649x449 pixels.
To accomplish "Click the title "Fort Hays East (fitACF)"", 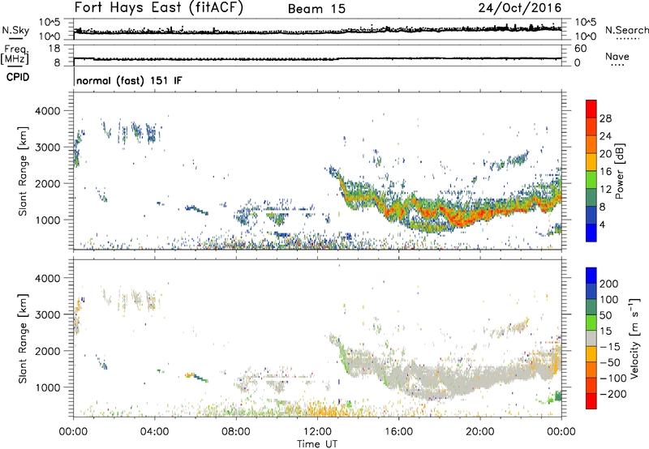I will coord(158,7).
